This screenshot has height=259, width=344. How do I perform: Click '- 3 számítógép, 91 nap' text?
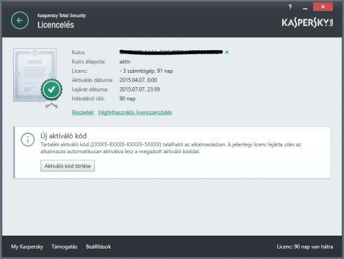coord(146,71)
